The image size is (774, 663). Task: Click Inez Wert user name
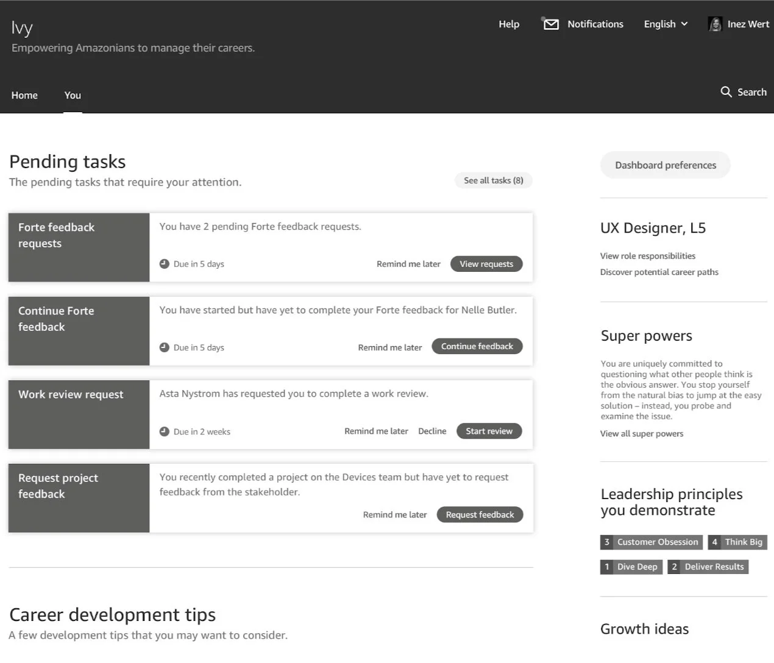[x=748, y=24]
